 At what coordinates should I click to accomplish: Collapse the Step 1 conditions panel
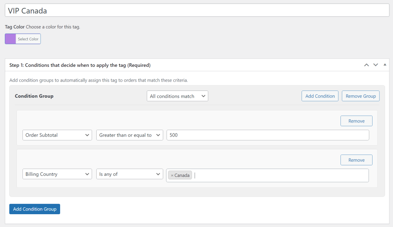click(x=385, y=65)
